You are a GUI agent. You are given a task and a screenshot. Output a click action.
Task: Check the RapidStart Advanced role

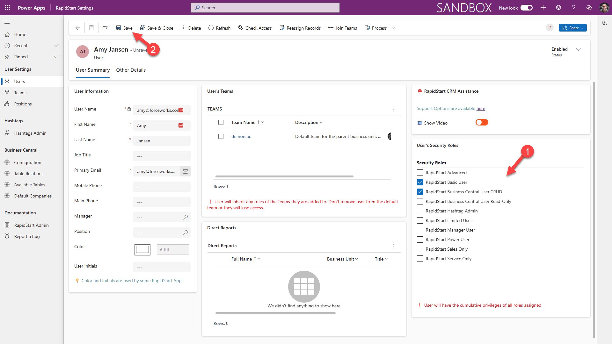coord(420,173)
